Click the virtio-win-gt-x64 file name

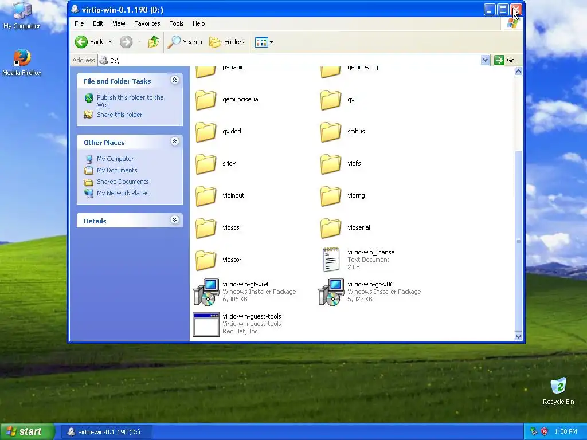coord(245,284)
